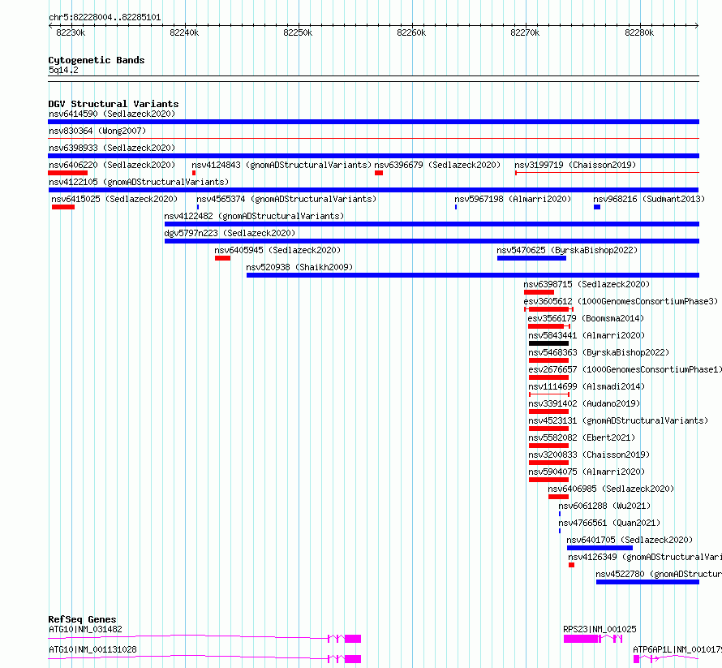Viewport: 722px width, 668px height.
Task: Open the nsv4122105 gnomAD structural variant label
Action: coord(139,182)
